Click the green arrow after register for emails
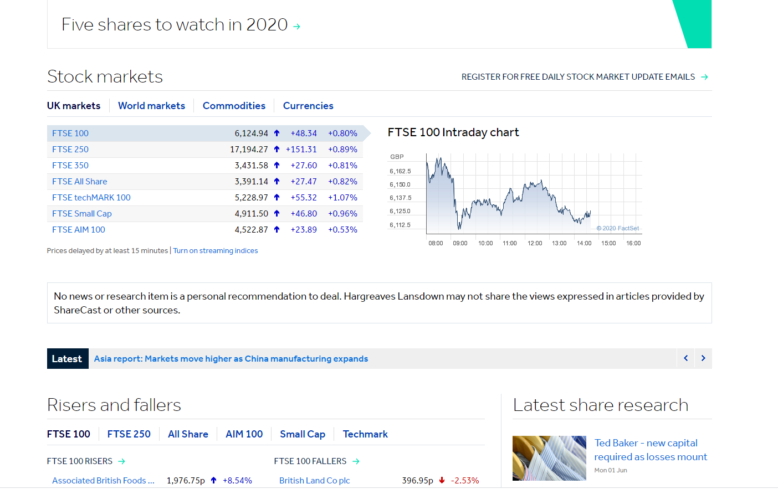This screenshot has height=489, width=778. coord(704,77)
